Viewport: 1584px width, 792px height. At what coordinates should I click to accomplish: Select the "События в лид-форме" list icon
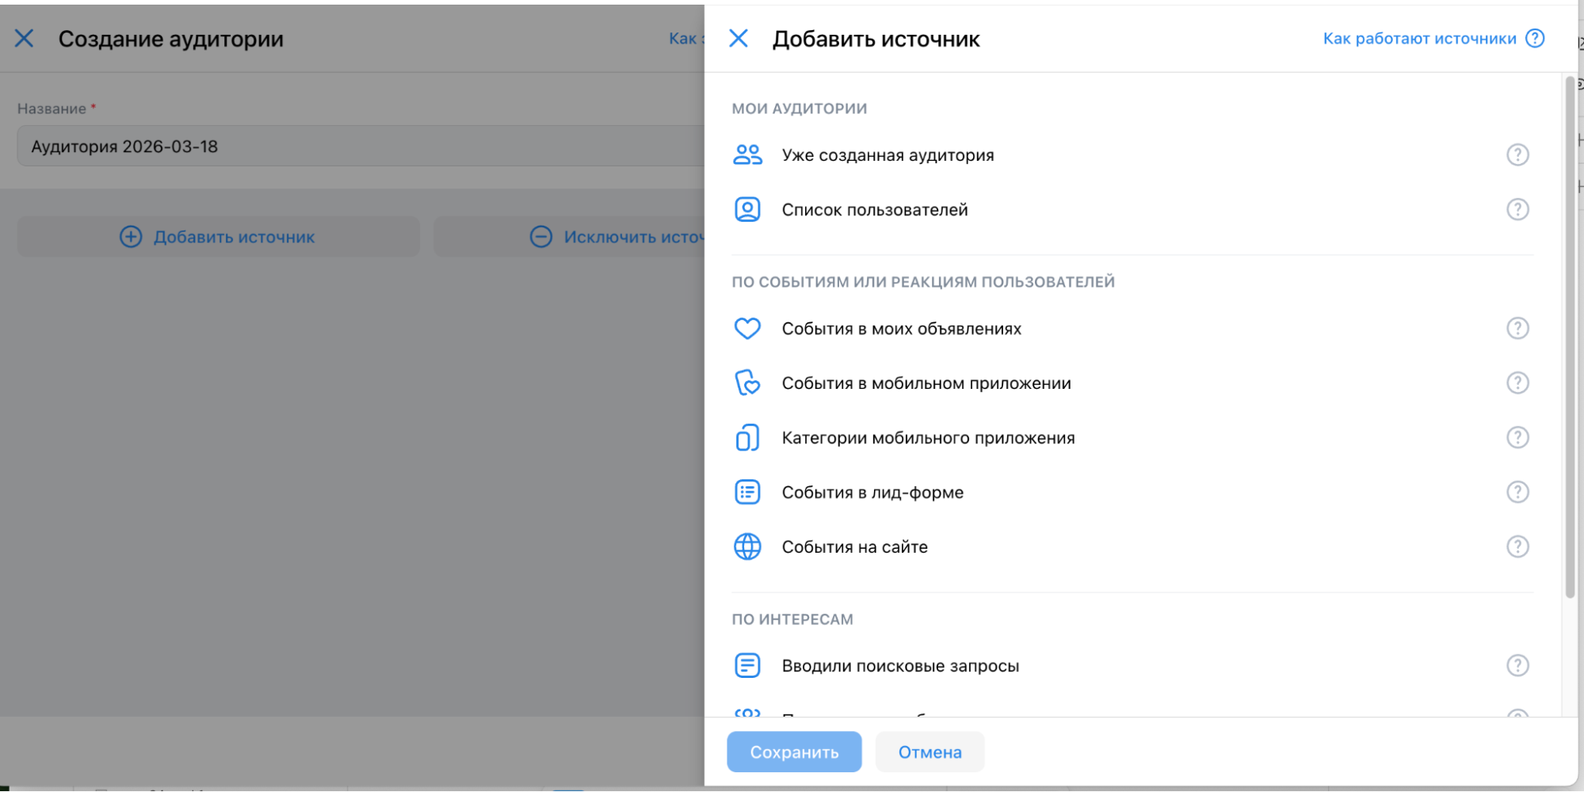coord(746,492)
